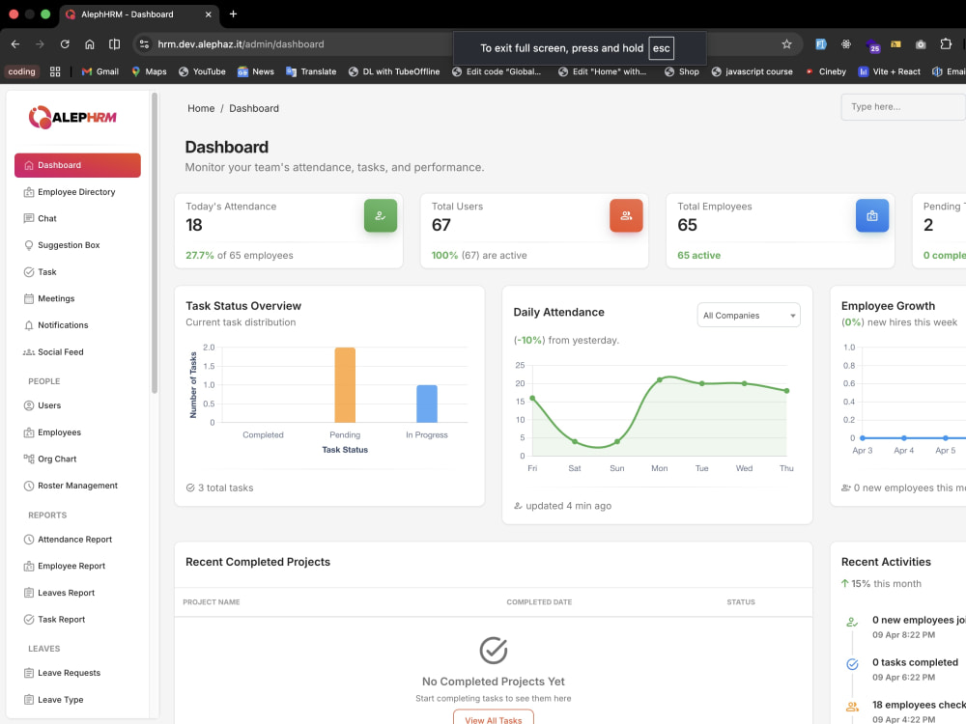This screenshot has width=966, height=724.
Task: Click the Monday point on attendance chart
Action: pos(659,379)
